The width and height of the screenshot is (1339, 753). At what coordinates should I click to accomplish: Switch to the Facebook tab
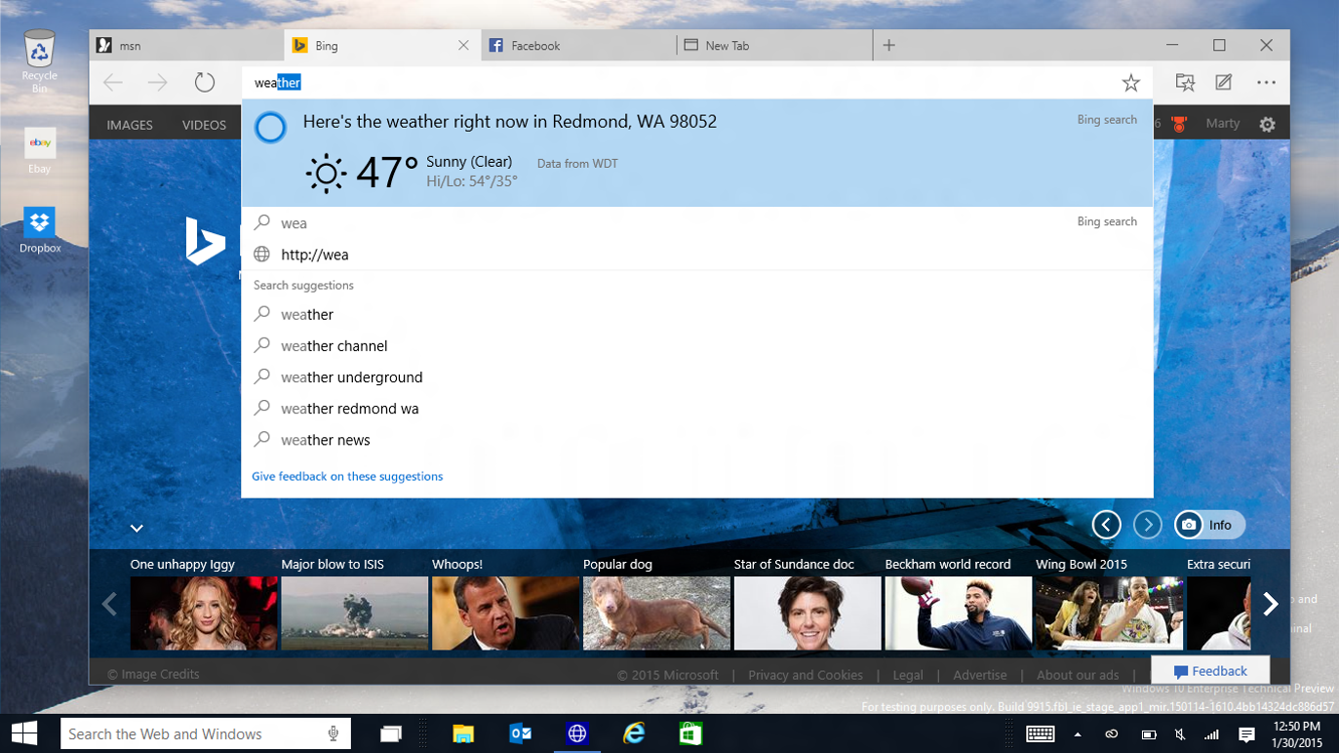click(578, 45)
